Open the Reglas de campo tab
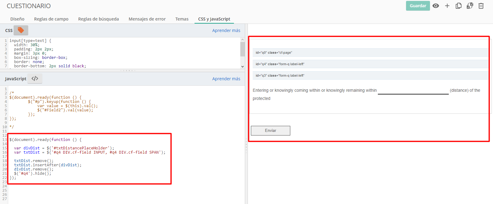This screenshot has height=204, width=493. point(51,19)
